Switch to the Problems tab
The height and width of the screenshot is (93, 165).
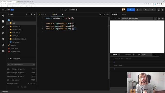click(x=128, y=55)
